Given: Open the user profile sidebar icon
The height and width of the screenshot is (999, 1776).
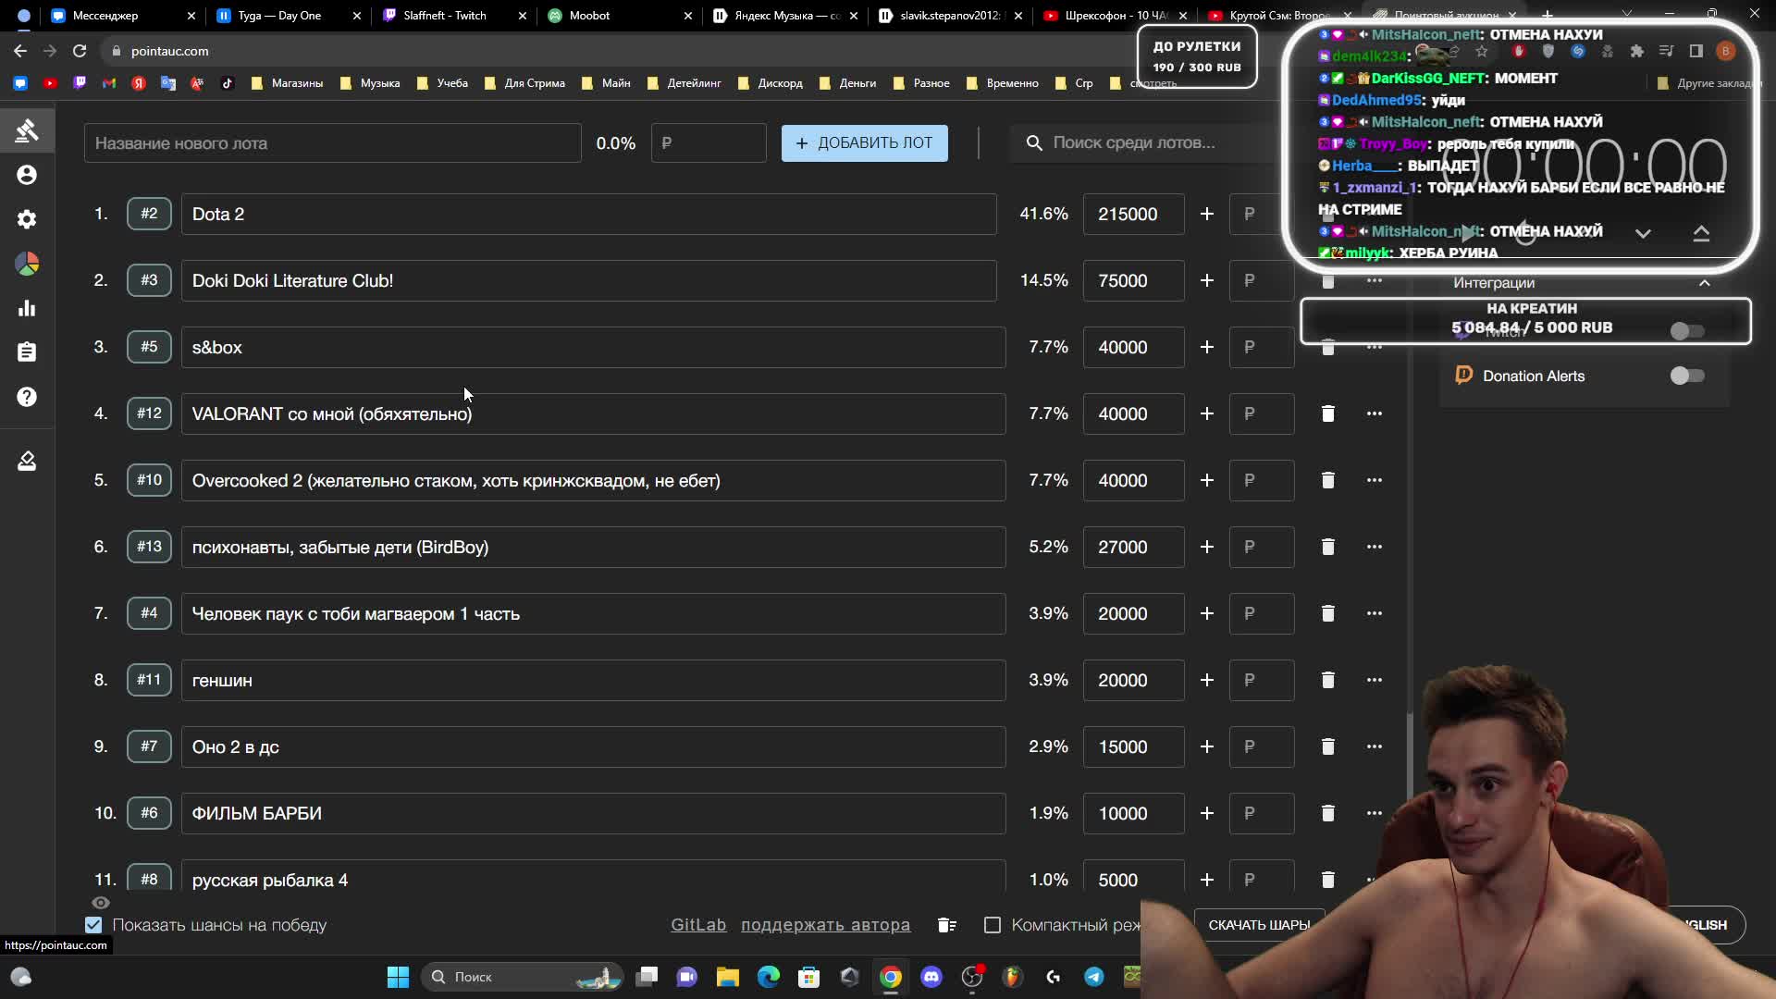Looking at the screenshot, I should 27,175.
